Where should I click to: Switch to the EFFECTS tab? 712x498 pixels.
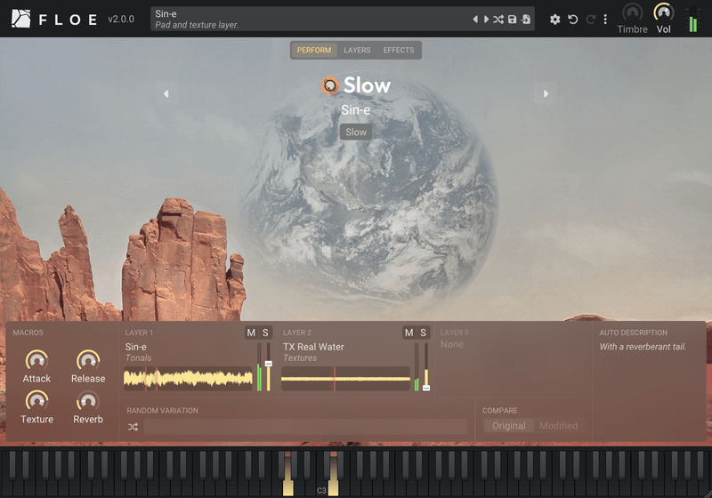click(x=398, y=51)
